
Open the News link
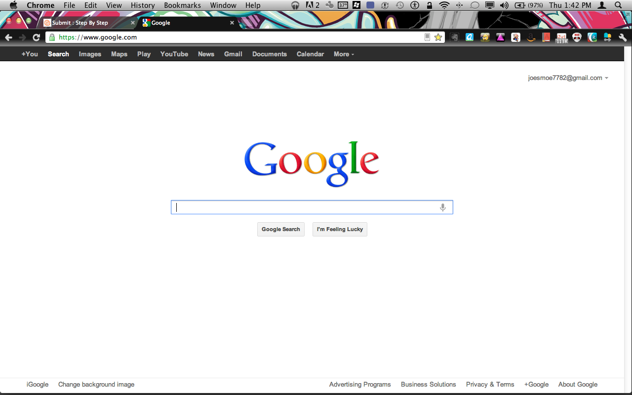pos(206,54)
